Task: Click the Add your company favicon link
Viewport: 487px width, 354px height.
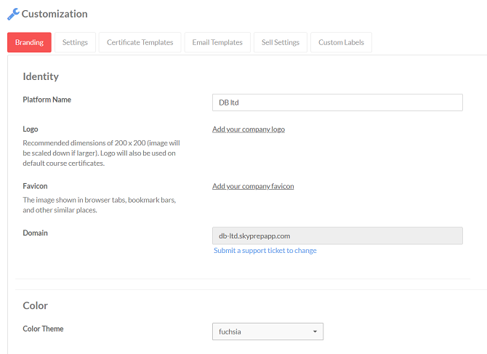Action: click(253, 186)
